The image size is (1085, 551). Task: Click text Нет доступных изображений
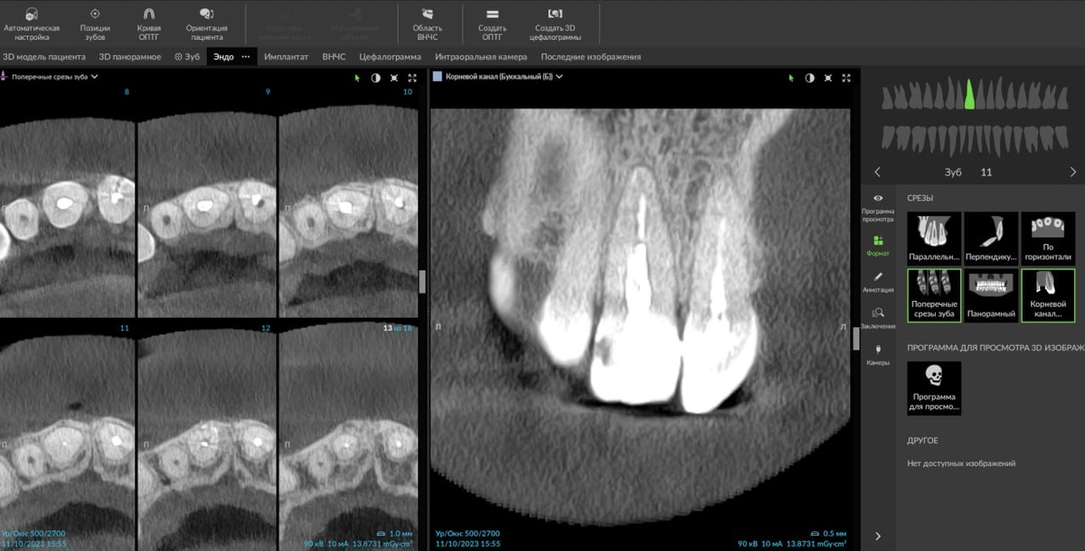[961, 463]
